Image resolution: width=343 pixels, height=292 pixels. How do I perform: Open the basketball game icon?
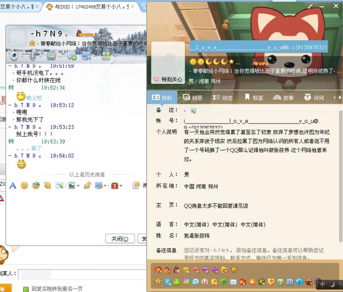[309, 282]
